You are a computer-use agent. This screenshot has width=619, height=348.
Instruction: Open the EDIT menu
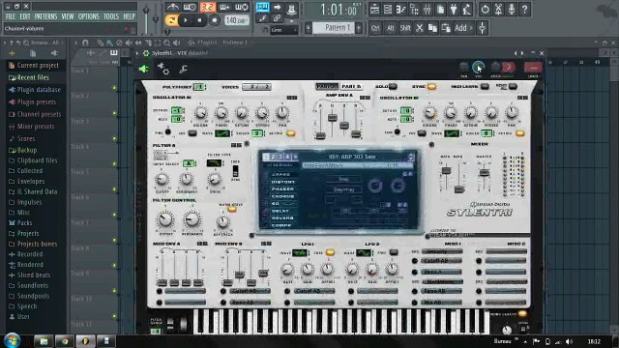pyautogui.click(x=25, y=16)
